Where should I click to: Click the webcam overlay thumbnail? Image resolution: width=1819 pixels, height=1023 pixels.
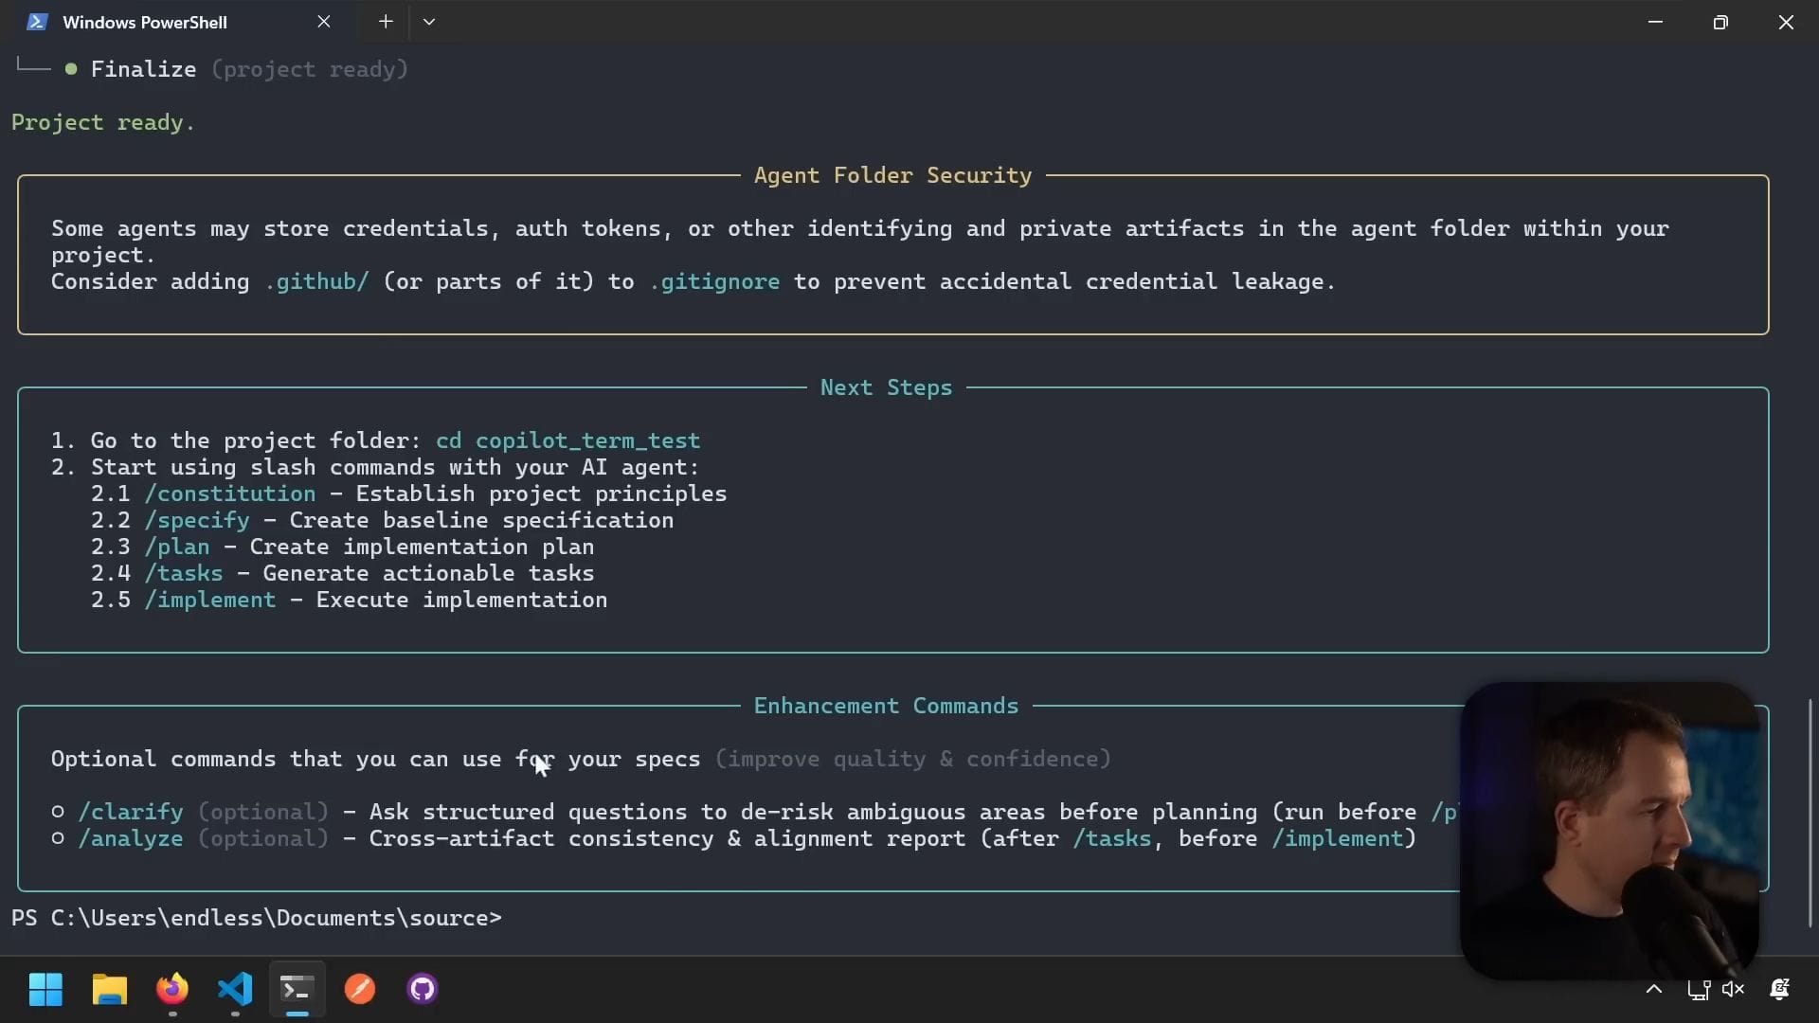point(1609,829)
